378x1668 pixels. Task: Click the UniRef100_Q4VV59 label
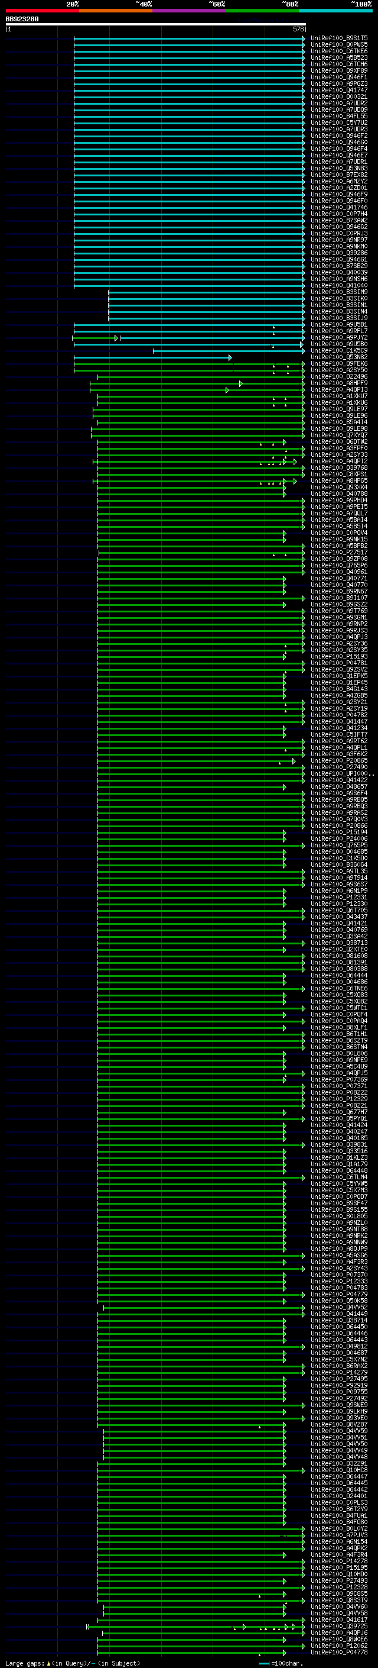click(x=339, y=1430)
